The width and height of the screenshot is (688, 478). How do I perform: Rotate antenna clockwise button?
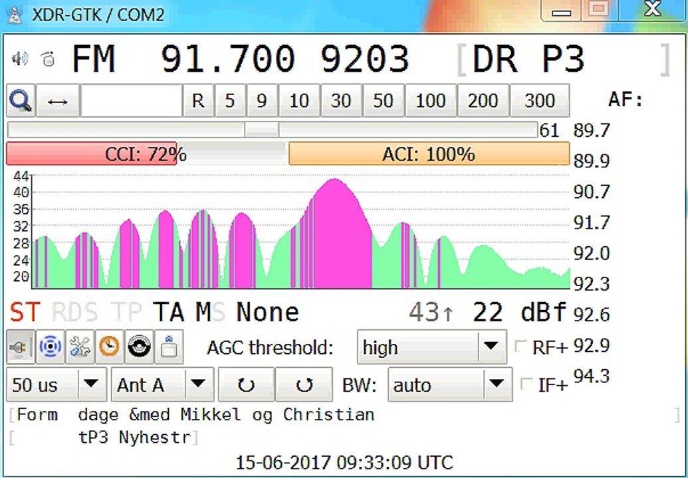(x=304, y=384)
